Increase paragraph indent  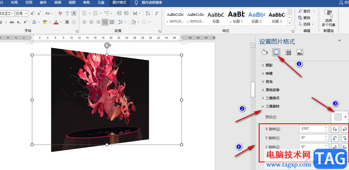coord(126,13)
